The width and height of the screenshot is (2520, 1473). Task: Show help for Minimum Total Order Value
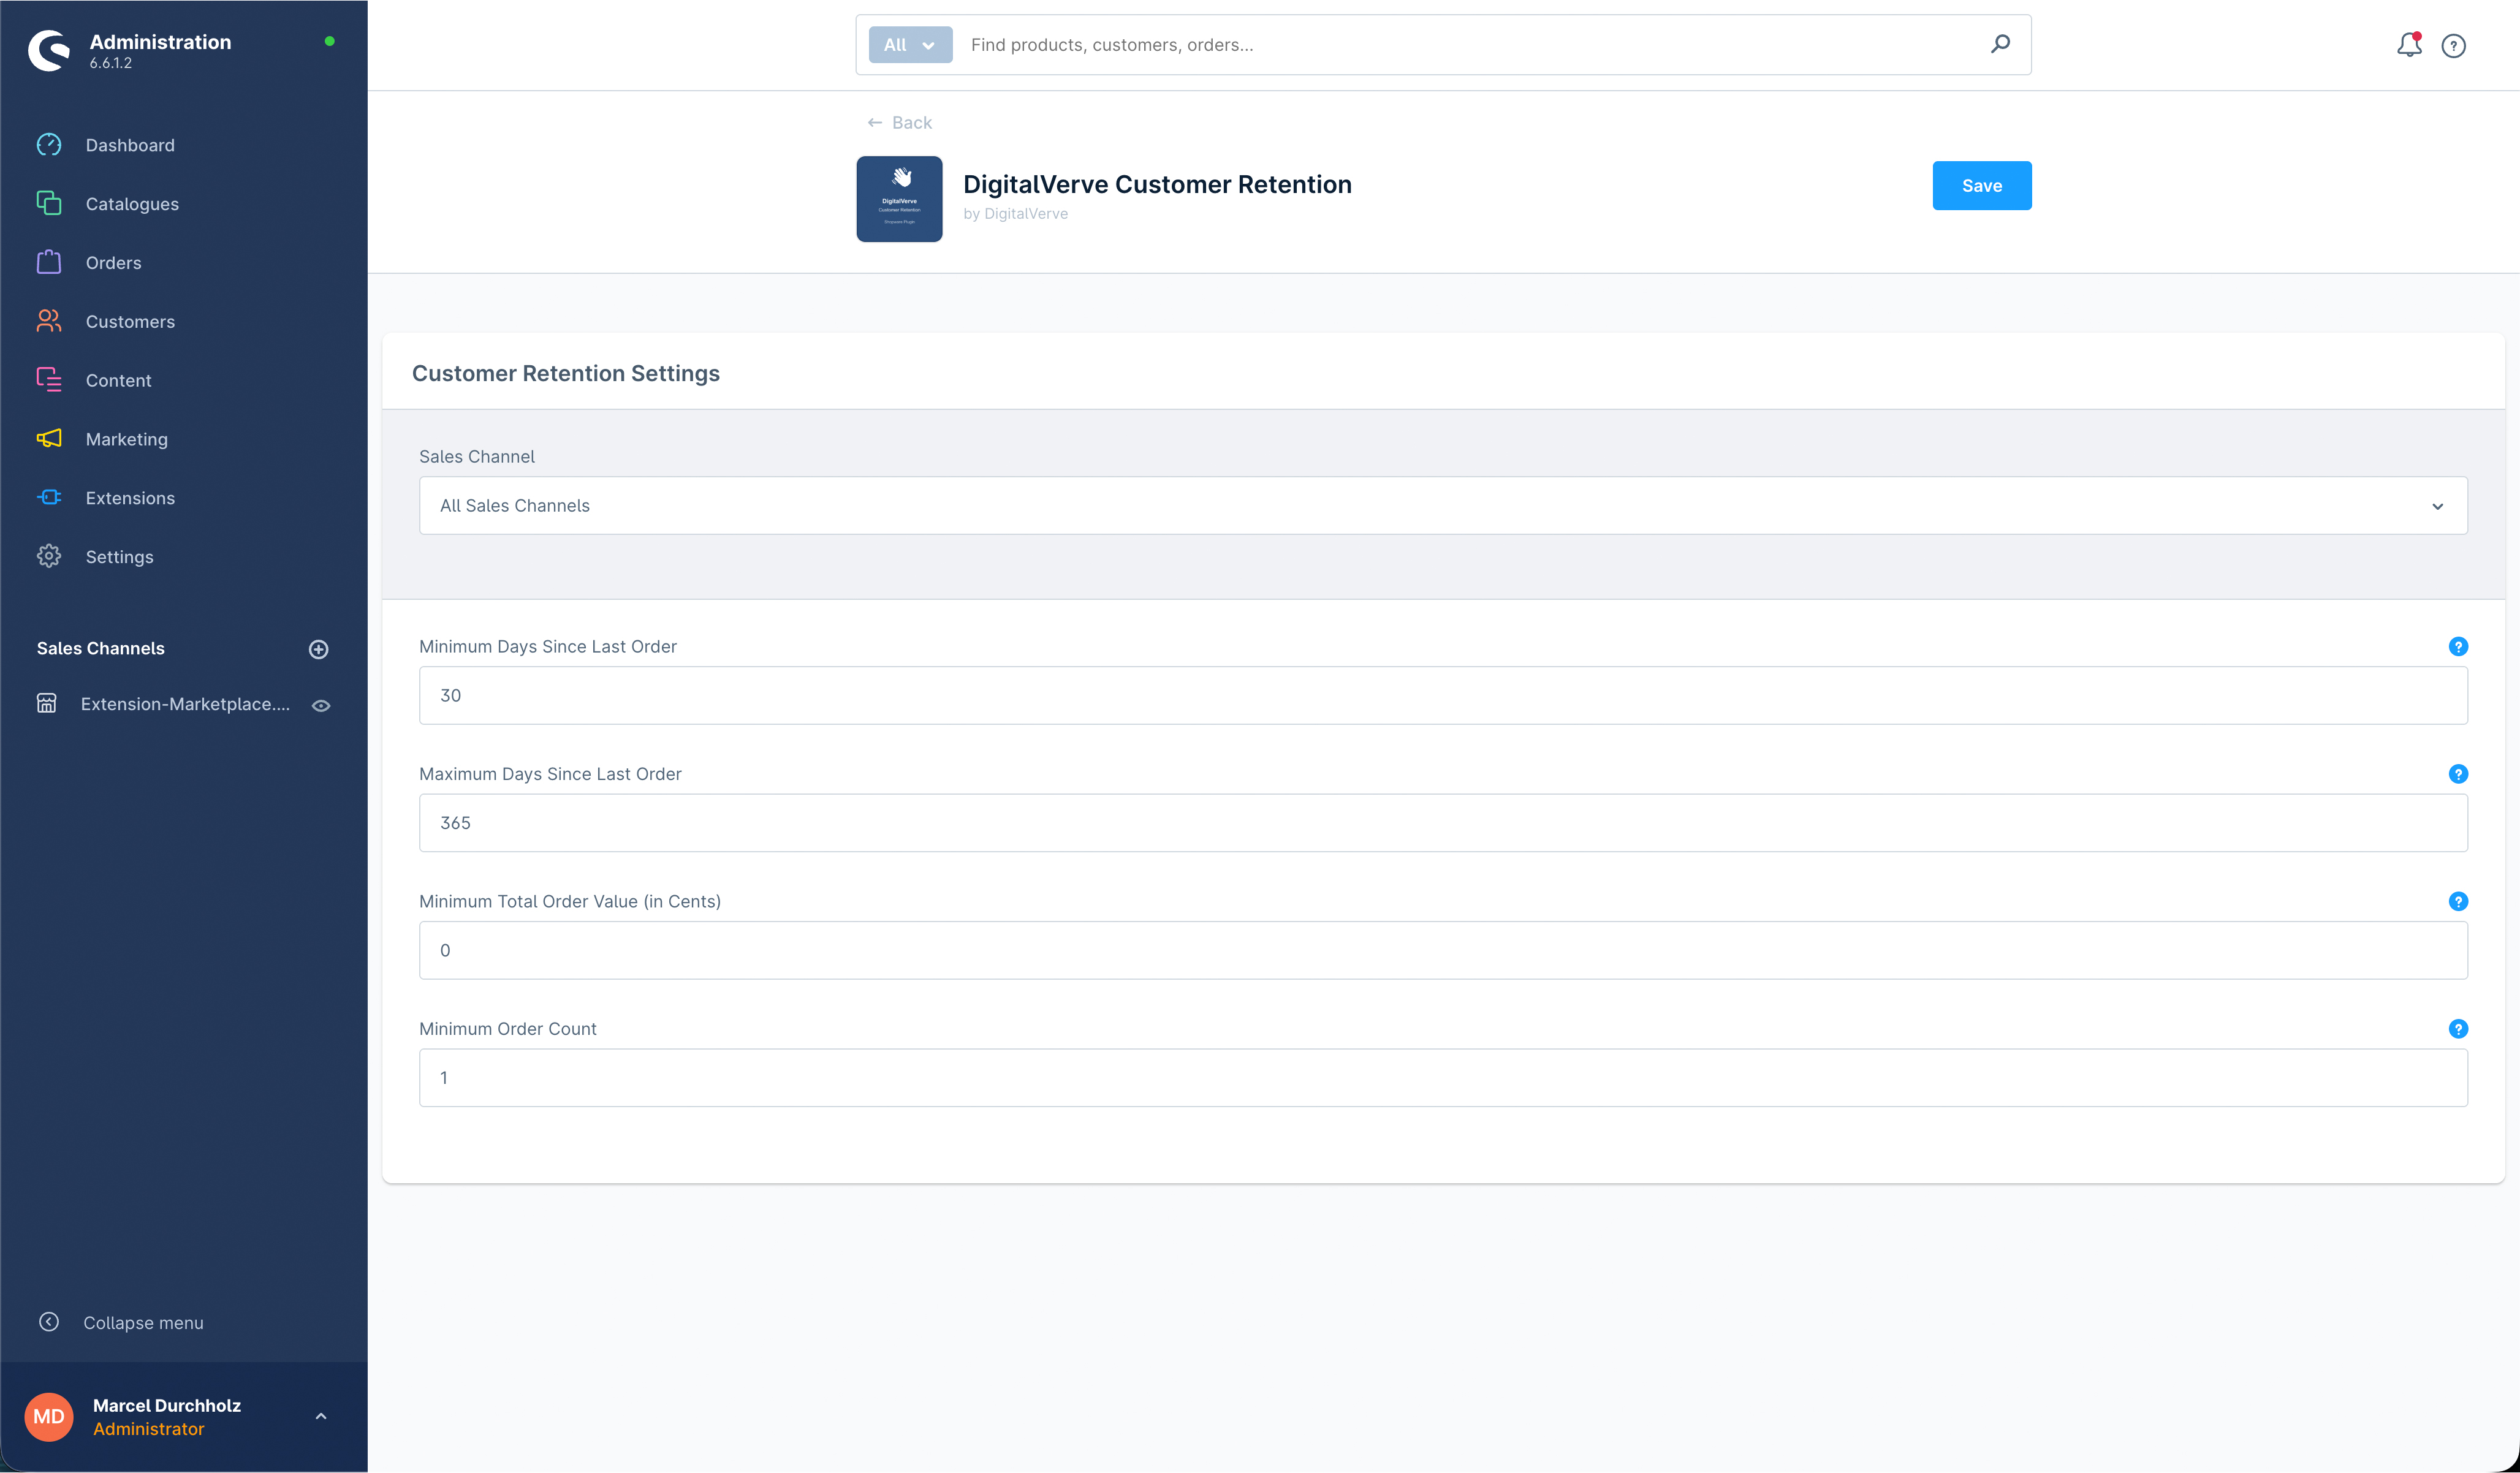(2457, 902)
